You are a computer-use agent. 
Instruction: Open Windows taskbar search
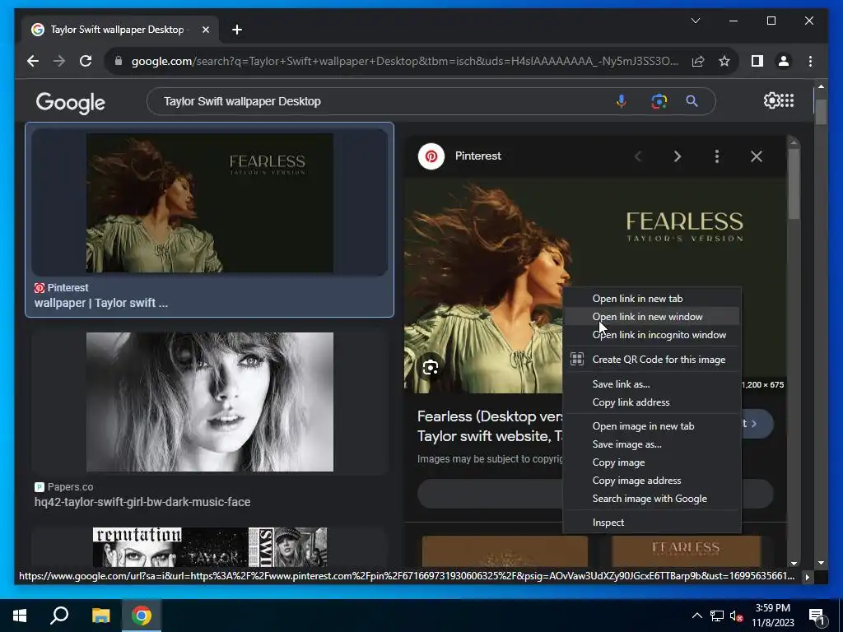click(59, 616)
